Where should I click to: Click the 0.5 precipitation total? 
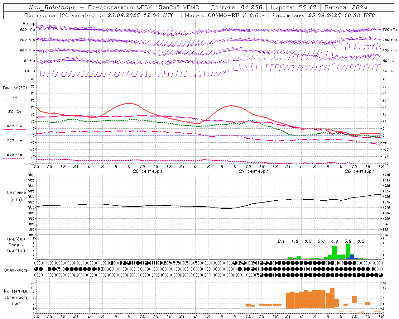pyautogui.click(x=361, y=241)
